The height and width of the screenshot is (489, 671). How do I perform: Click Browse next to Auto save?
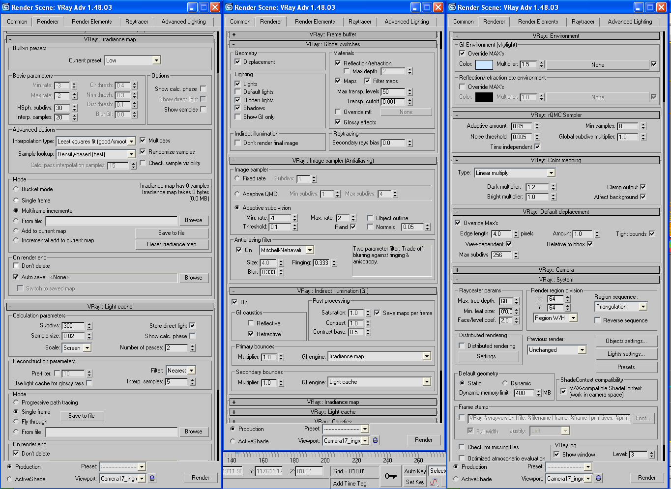coord(194,278)
